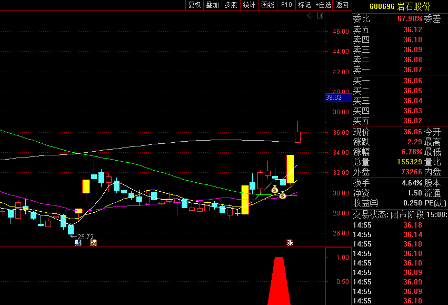Click the left money bag signal icon
Screen dimensions: 448x305
[x=275, y=189]
